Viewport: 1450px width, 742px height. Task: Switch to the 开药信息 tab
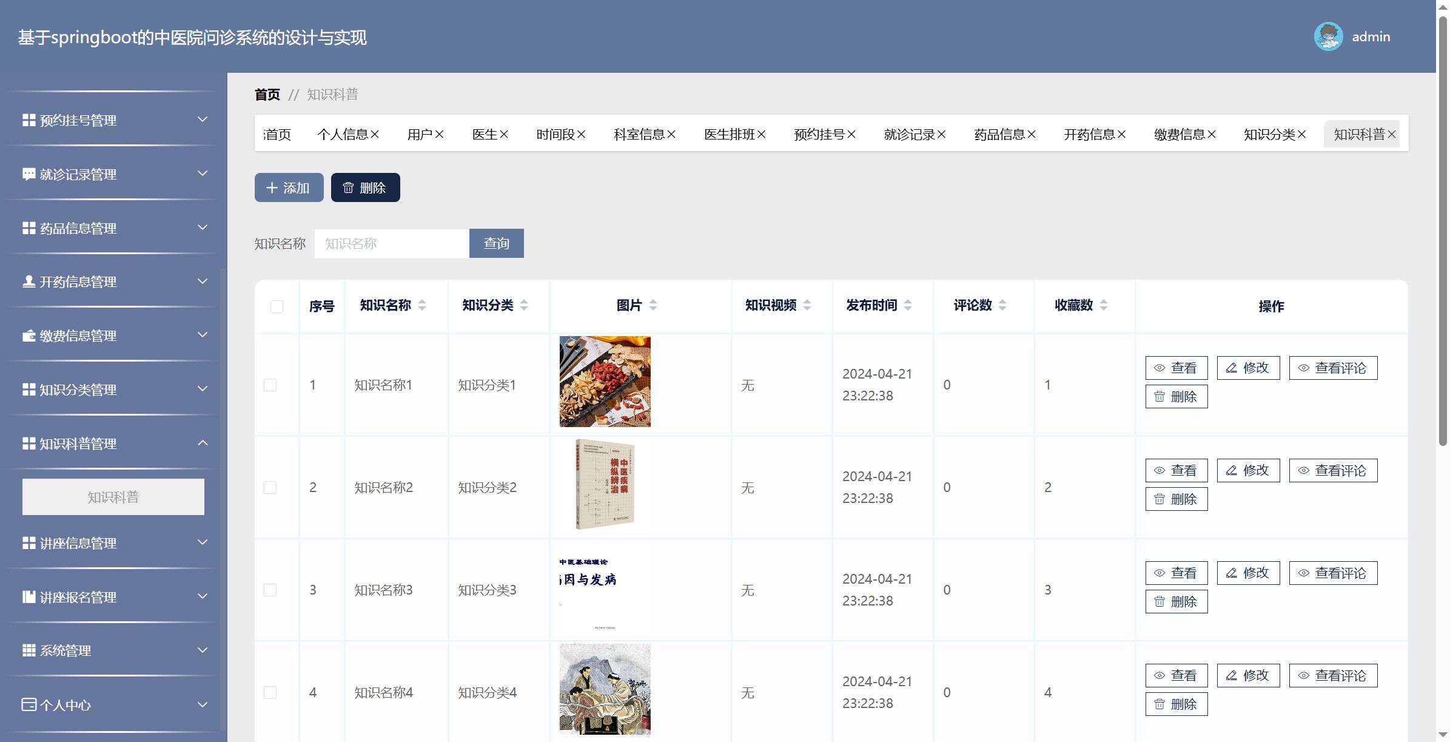point(1089,134)
